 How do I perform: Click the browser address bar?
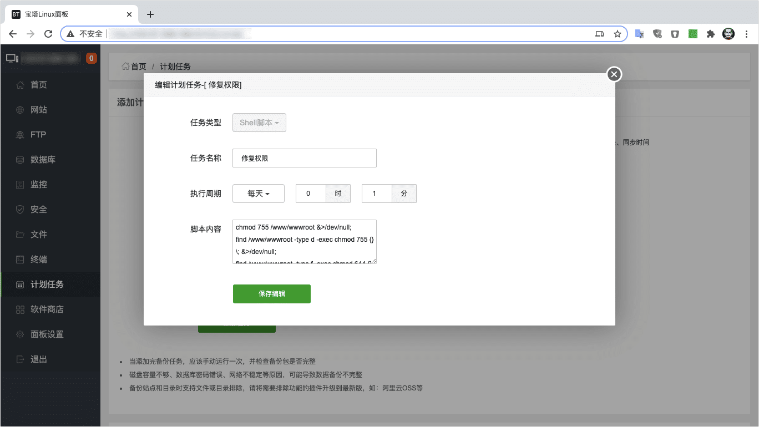(344, 34)
